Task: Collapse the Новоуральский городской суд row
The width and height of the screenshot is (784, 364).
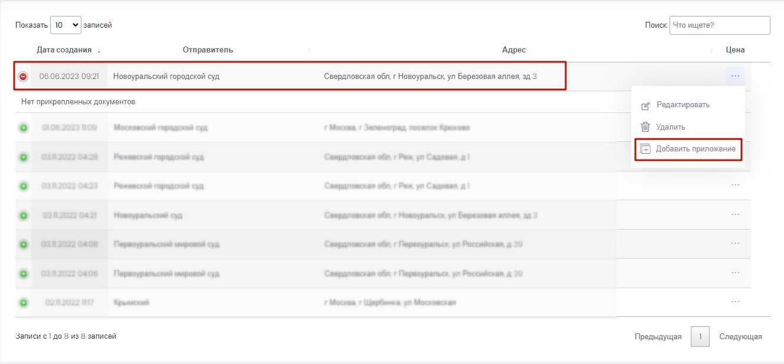Action: pyautogui.click(x=23, y=77)
